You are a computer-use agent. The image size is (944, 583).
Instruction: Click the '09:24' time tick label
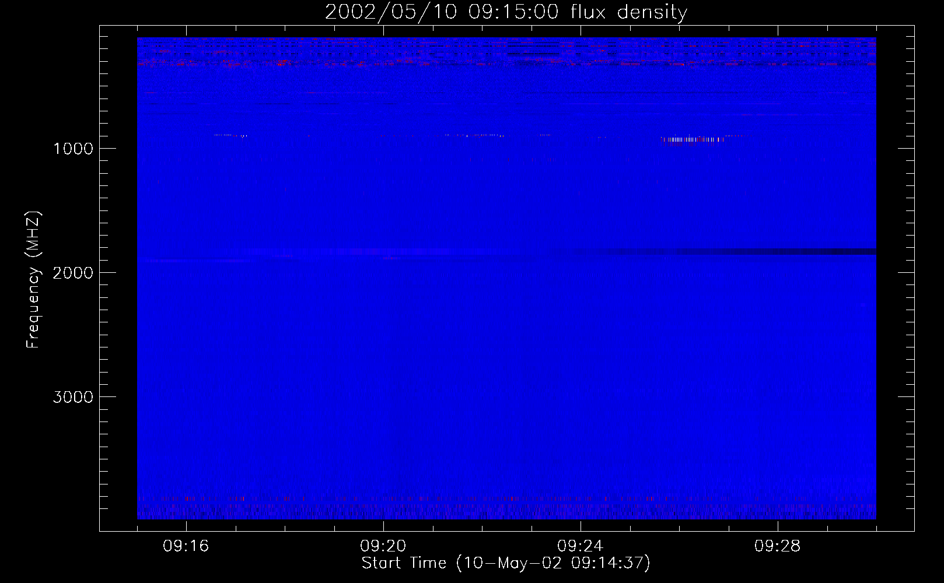581,546
